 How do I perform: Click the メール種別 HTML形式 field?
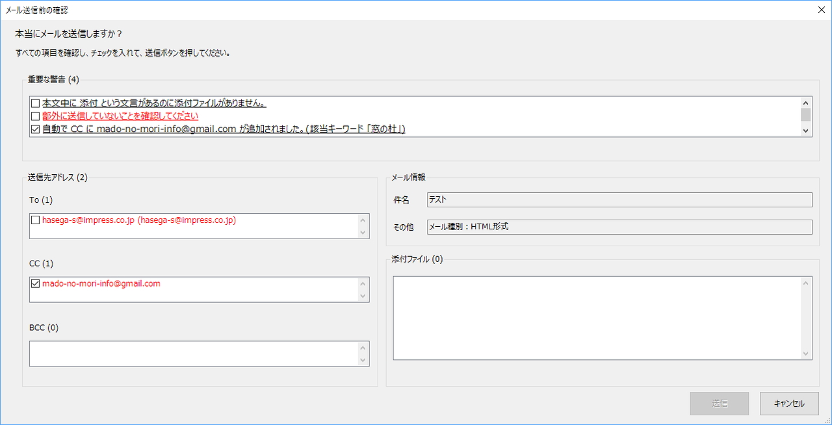pos(617,227)
